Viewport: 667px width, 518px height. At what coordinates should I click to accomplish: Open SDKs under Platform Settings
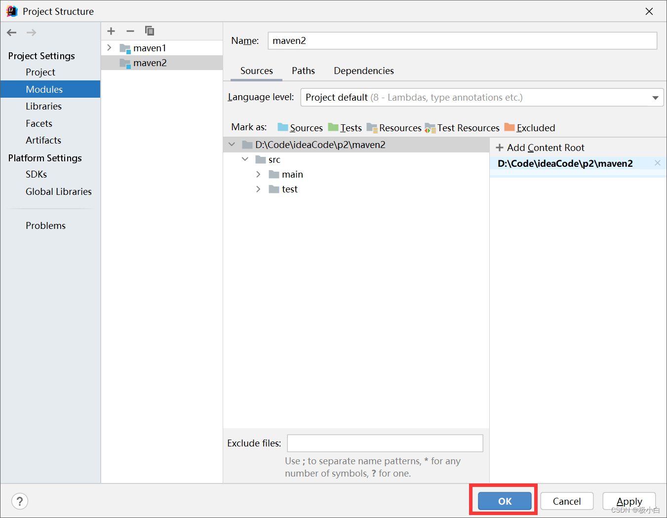pos(37,175)
